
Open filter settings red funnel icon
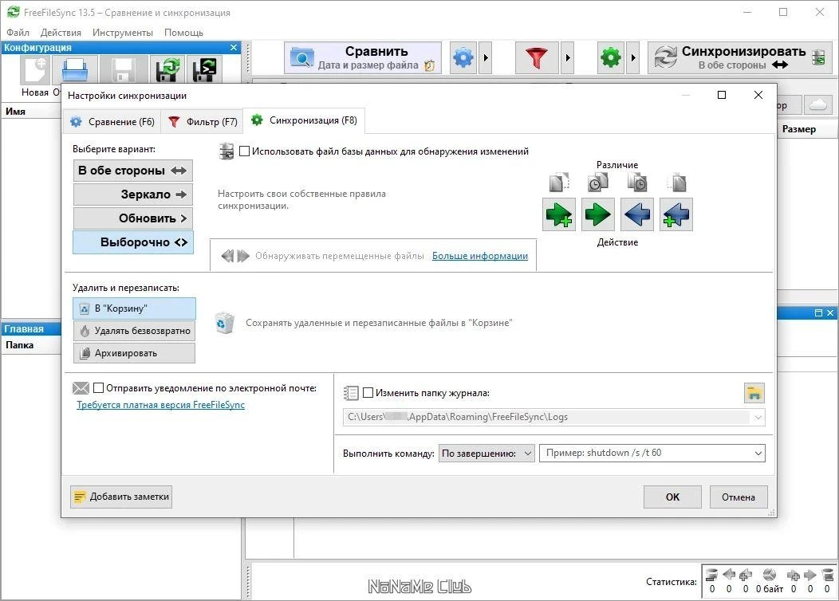coord(536,57)
